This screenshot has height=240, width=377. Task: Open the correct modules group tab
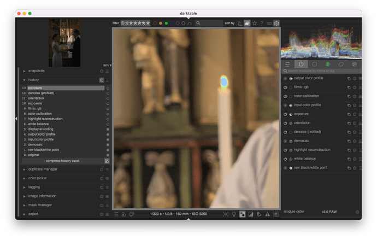coord(341,64)
